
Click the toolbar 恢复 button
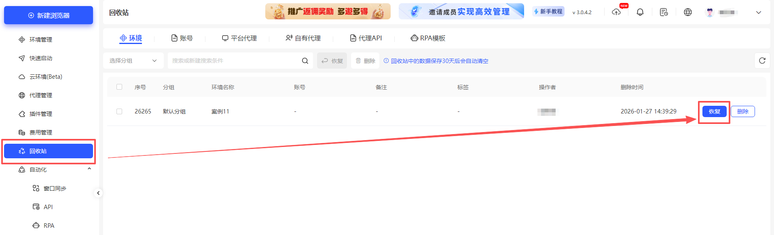332,61
